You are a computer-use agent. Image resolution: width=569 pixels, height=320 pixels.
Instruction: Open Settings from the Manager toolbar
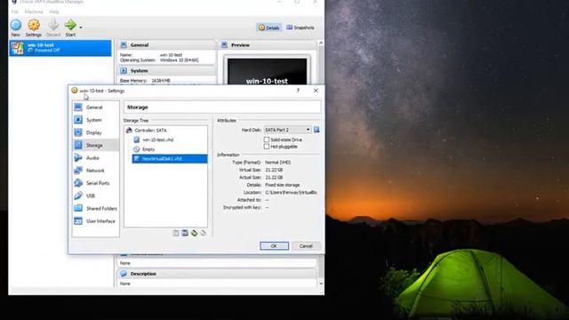(34, 25)
